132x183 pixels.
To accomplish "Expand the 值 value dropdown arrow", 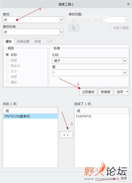I will 125,73.
